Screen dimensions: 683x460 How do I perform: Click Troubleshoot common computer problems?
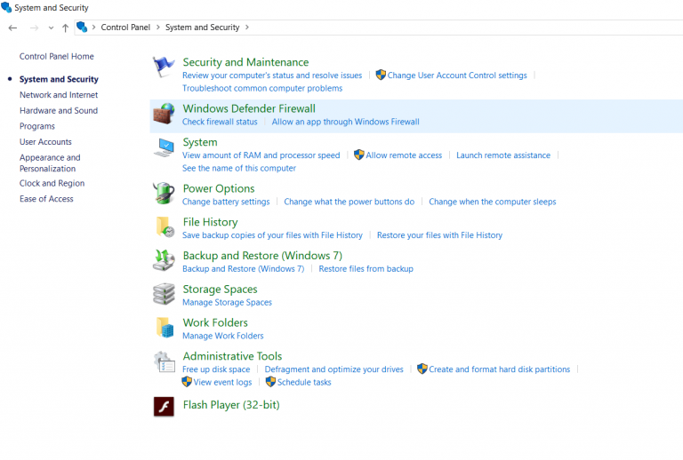pyautogui.click(x=262, y=88)
